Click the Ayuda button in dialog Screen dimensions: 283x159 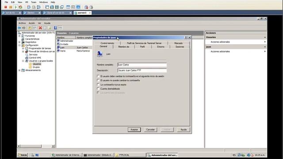[x=184, y=129]
